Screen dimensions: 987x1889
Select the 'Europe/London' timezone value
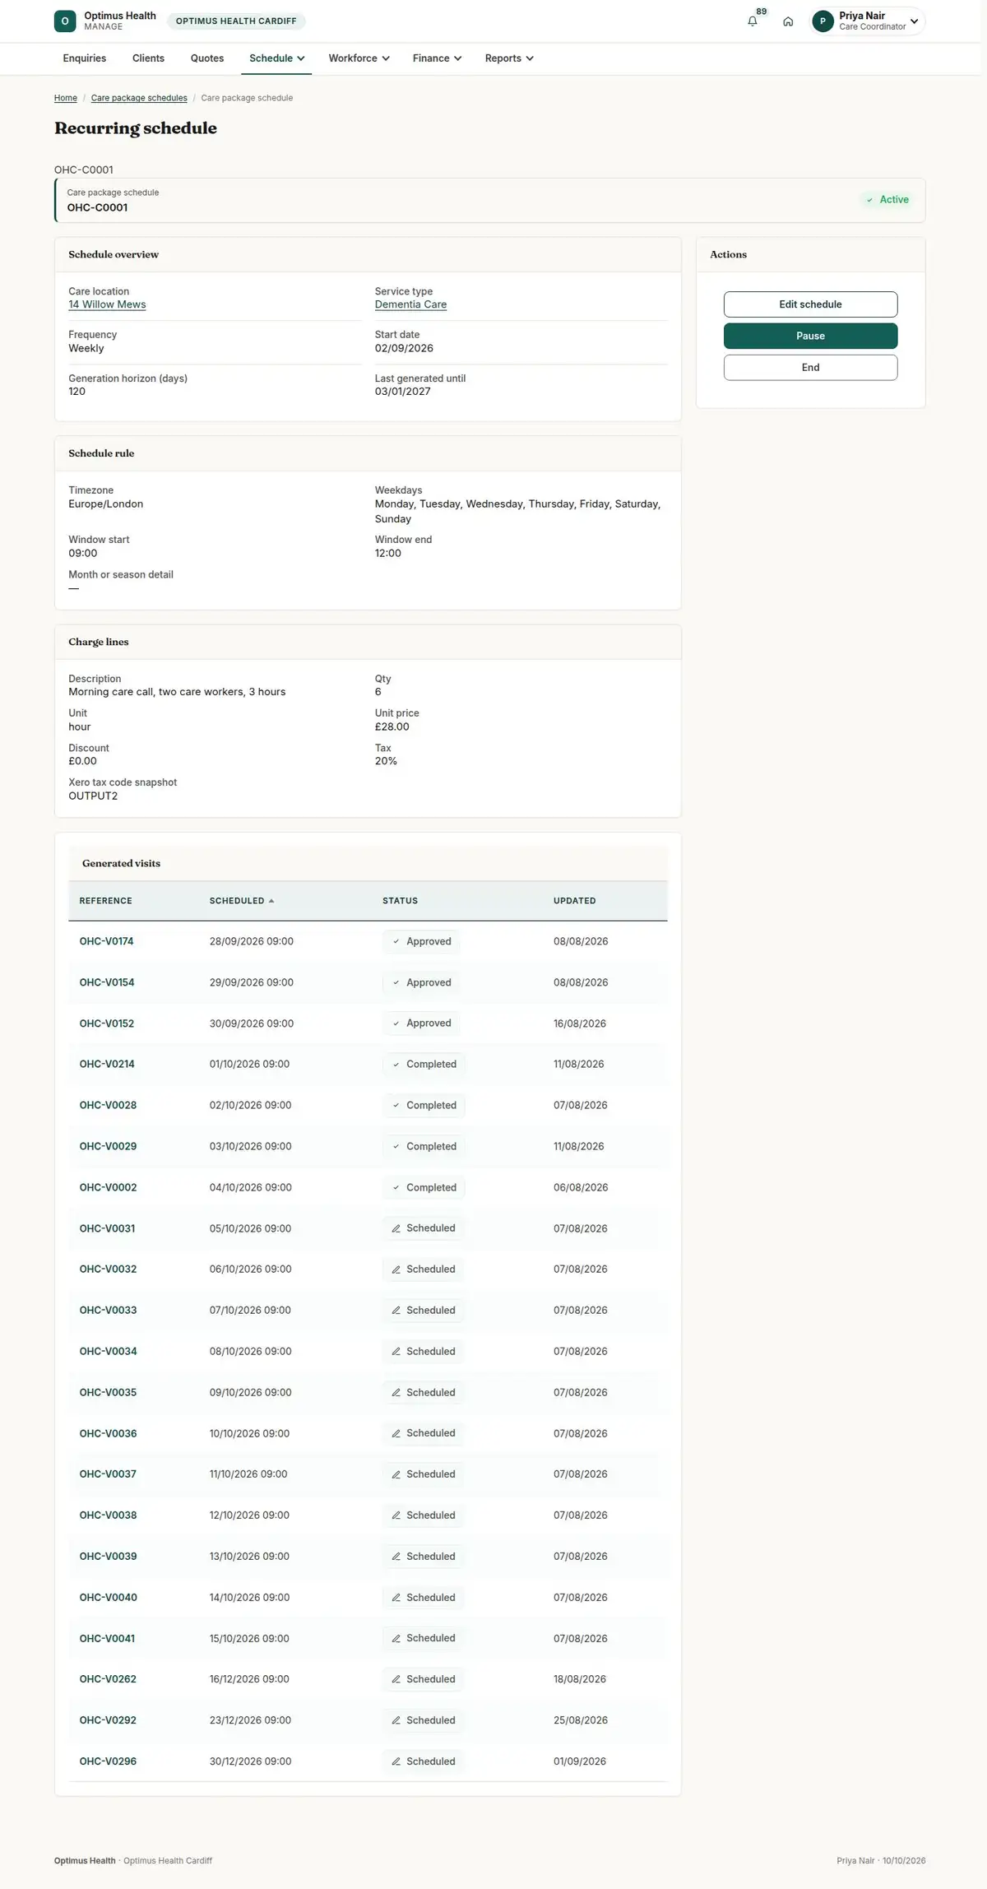tap(106, 504)
